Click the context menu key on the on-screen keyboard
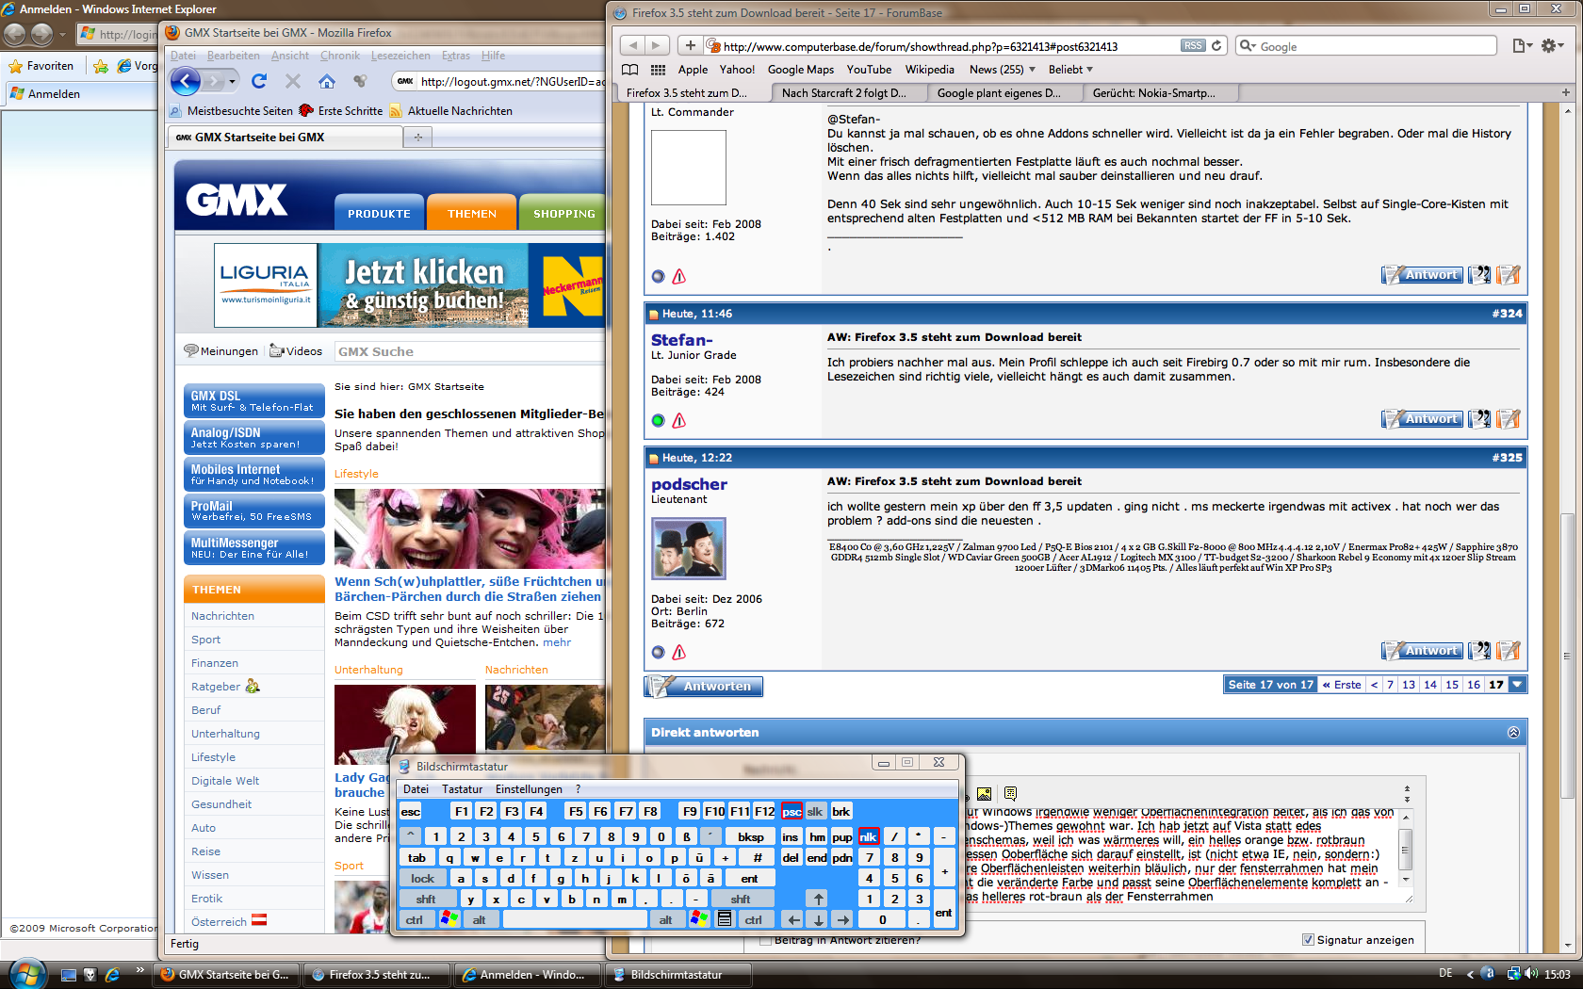Screen dimensions: 1583x989 pos(724,919)
